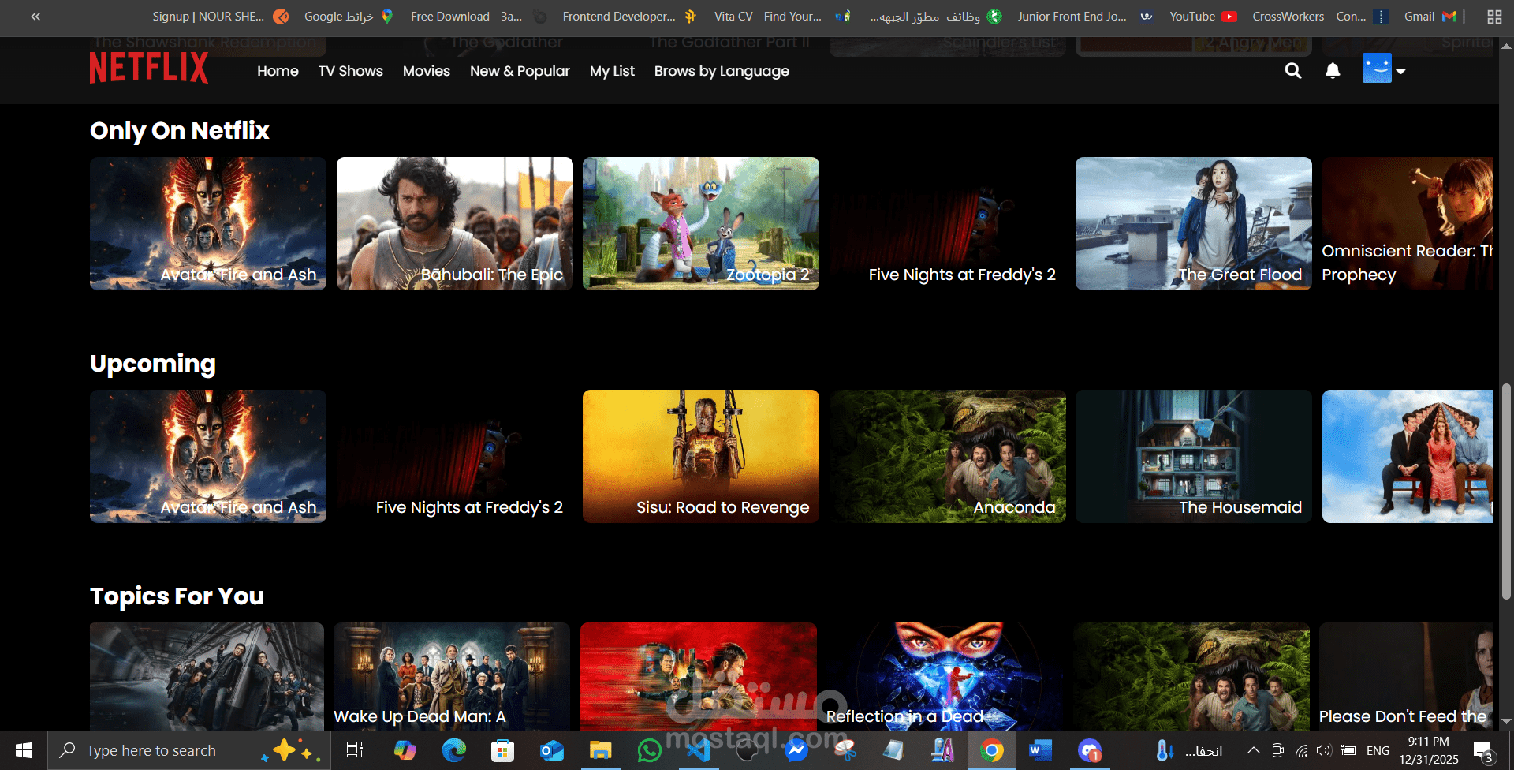Open My List
1514x770 pixels.
point(612,71)
